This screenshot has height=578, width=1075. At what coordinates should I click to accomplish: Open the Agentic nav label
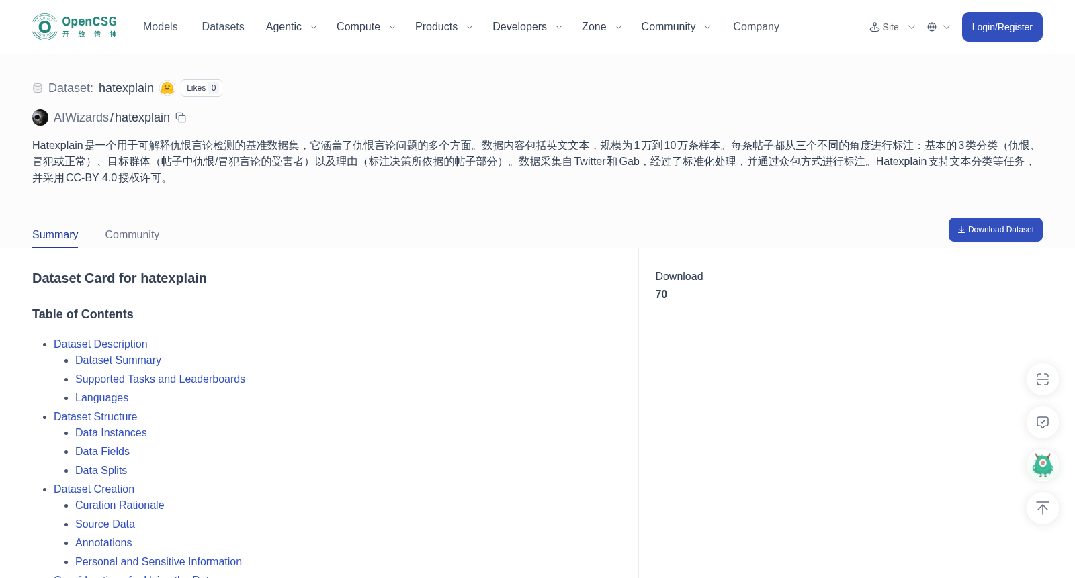pos(284,27)
